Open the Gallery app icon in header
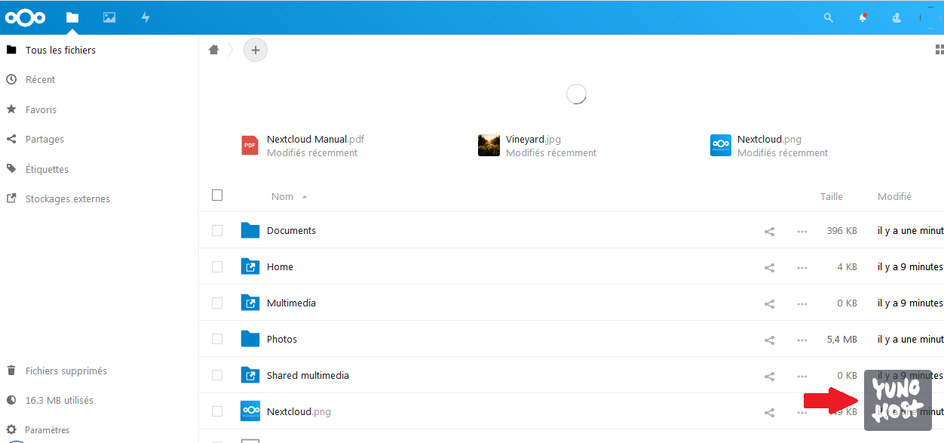 (x=109, y=17)
